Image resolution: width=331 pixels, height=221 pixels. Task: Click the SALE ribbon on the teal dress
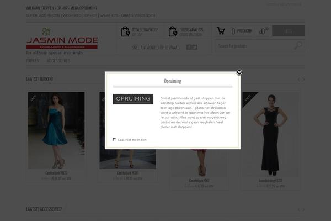(33, 98)
